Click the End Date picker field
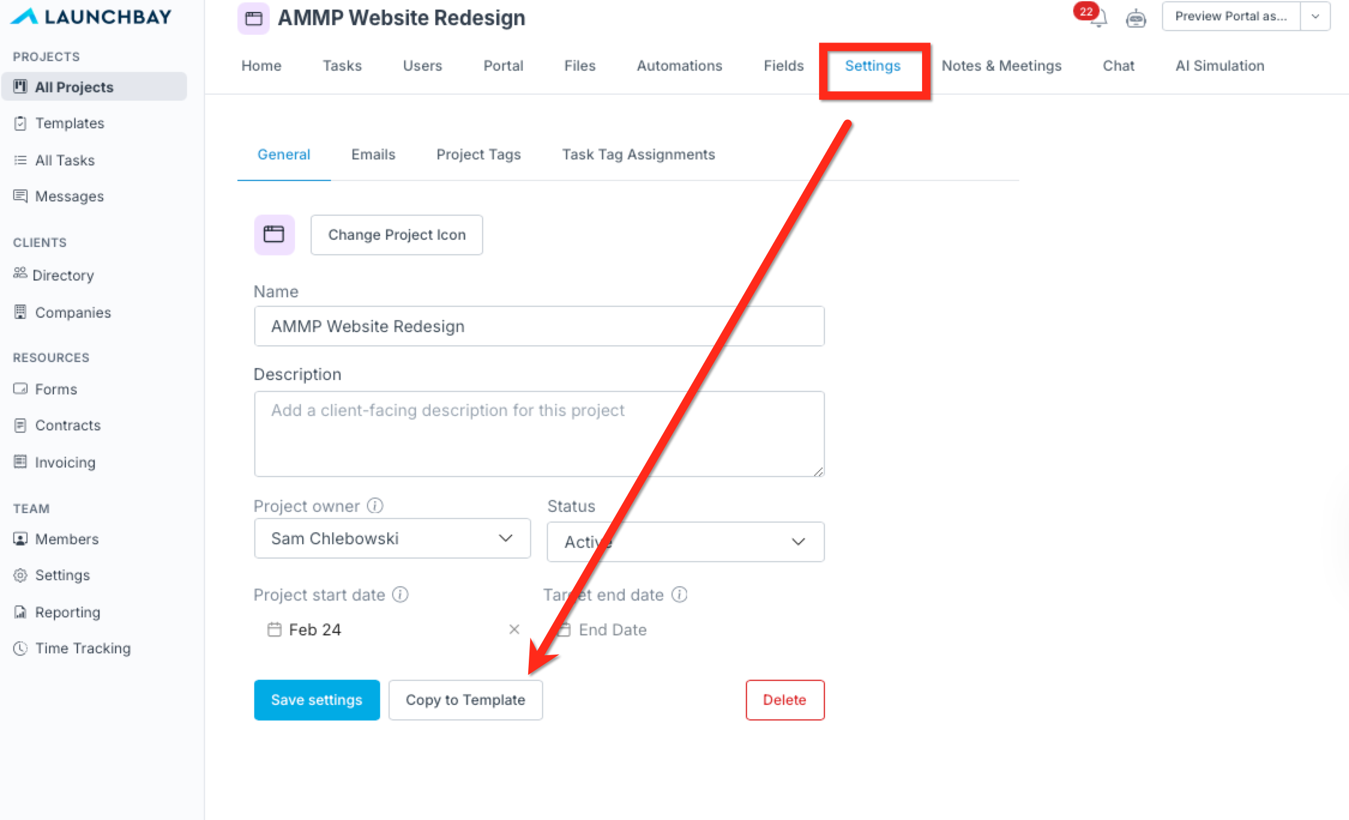Screen dimensions: 1349x820 tap(612, 629)
